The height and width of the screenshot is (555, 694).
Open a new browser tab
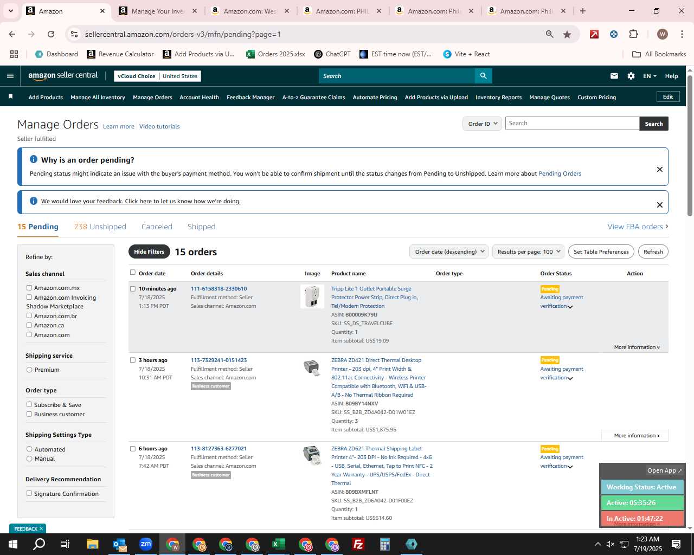click(583, 11)
